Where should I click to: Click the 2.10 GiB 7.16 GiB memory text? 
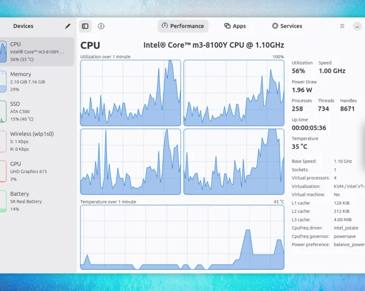[x=28, y=81]
